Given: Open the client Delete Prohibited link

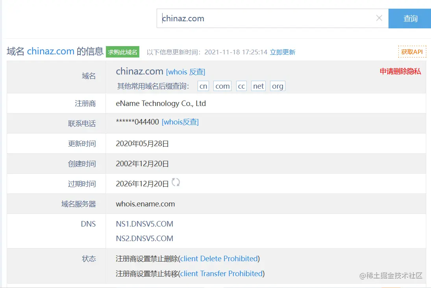Looking at the screenshot, I should [219, 258].
